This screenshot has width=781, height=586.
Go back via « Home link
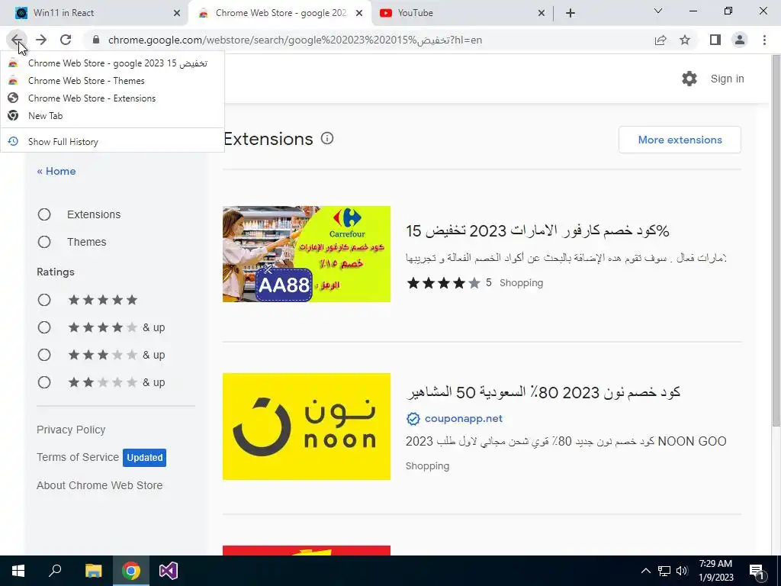pyautogui.click(x=56, y=171)
